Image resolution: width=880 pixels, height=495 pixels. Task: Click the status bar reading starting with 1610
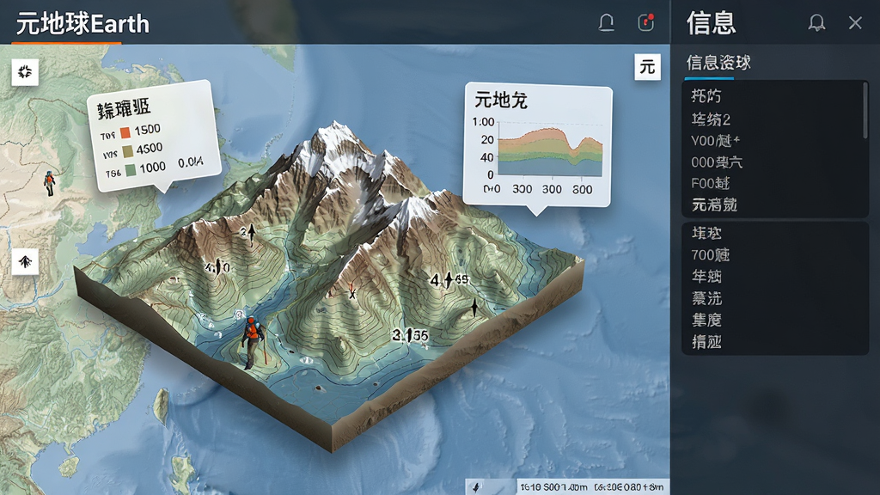point(553,487)
